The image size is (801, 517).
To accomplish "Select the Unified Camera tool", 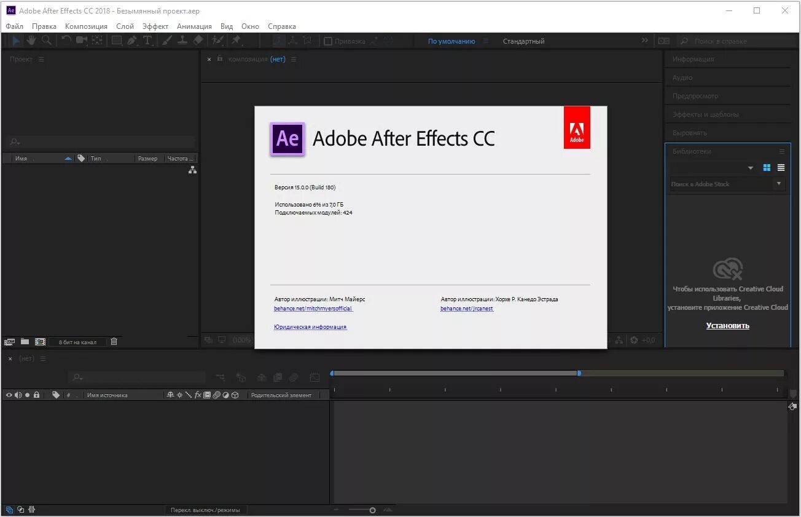I will point(82,41).
